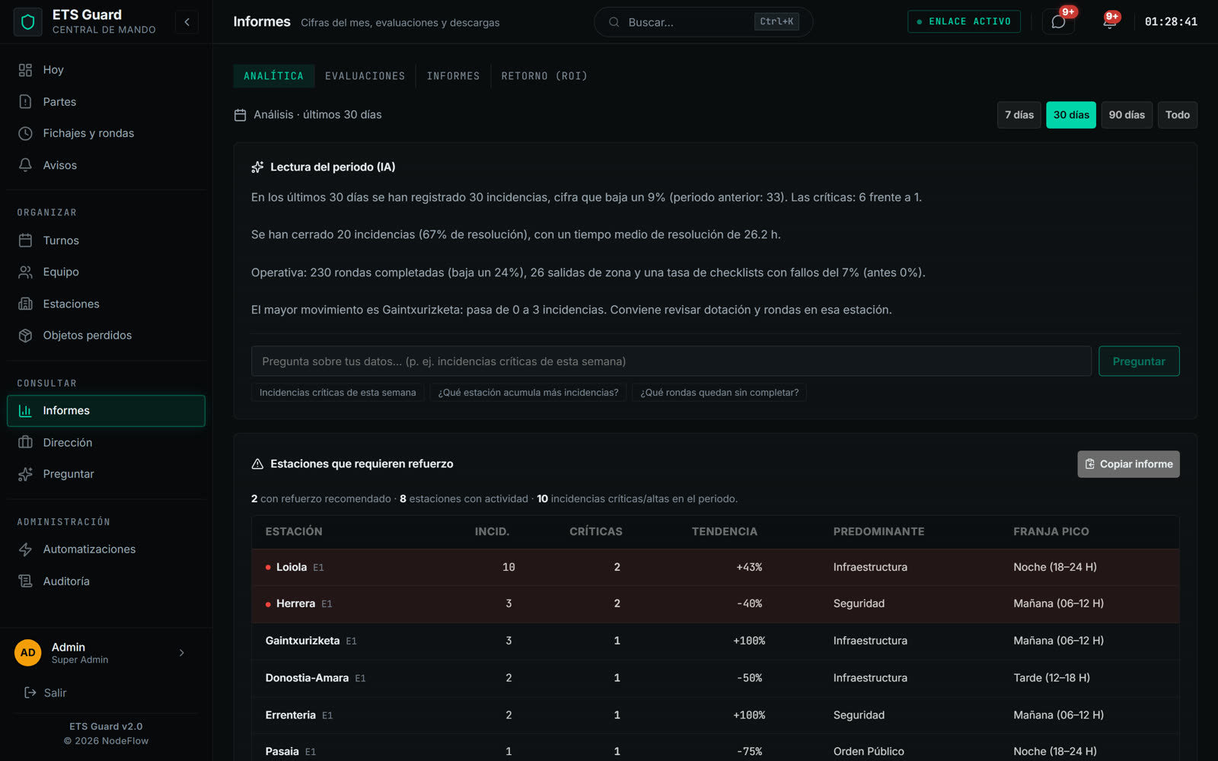The width and height of the screenshot is (1218, 761).
Task: Sort by Incid. column header
Action: click(492, 532)
